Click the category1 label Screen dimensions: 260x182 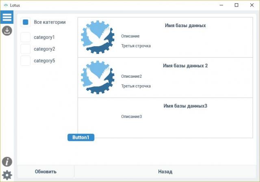click(x=44, y=37)
